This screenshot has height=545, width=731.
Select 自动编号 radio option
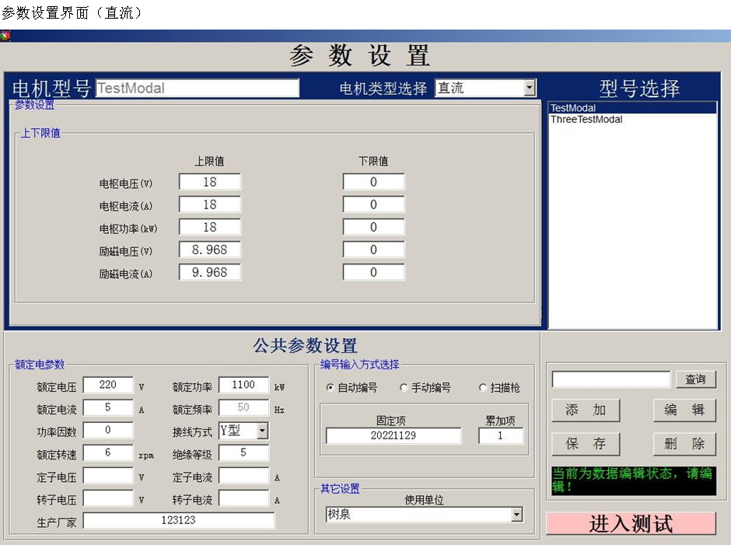click(x=331, y=387)
